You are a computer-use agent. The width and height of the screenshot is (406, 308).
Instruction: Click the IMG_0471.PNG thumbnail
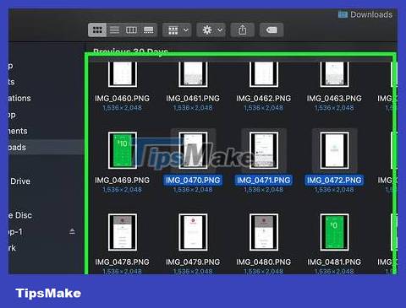[264, 150]
